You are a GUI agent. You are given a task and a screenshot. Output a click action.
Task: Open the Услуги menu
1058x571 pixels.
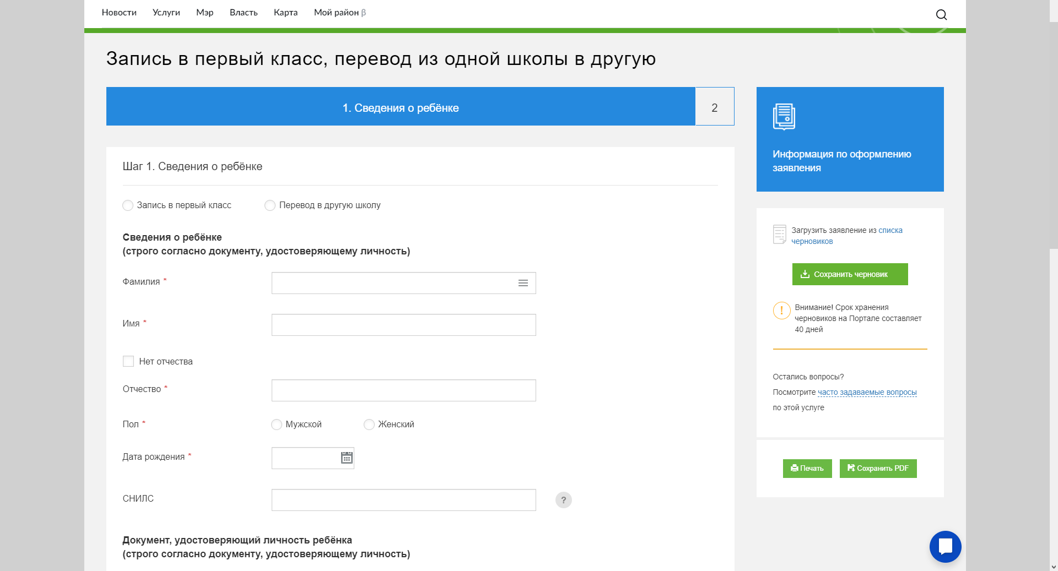(x=166, y=13)
